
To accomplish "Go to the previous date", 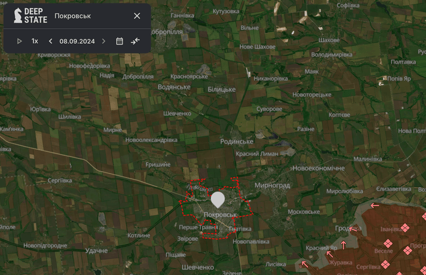I will (51, 41).
